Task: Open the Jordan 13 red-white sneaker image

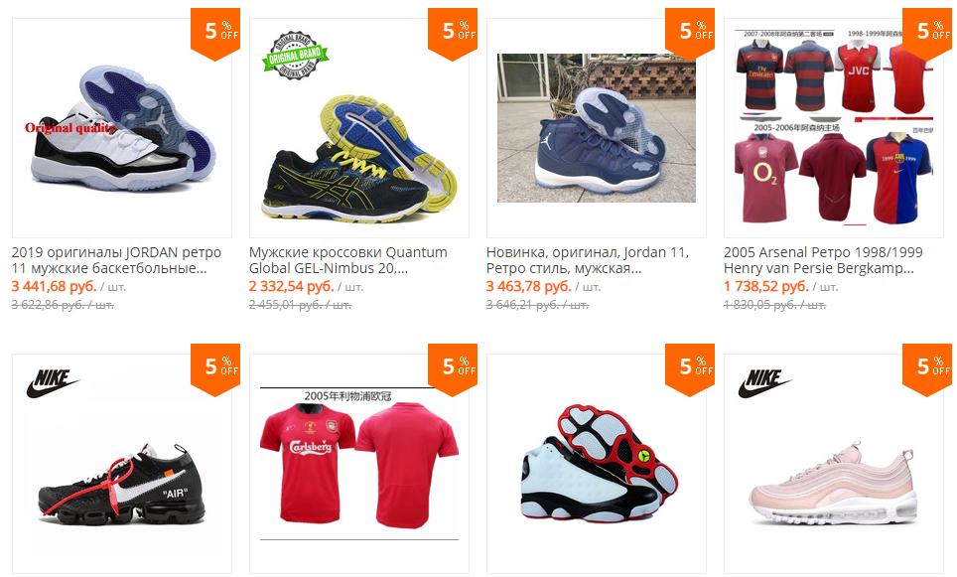Action: [597, 464]
